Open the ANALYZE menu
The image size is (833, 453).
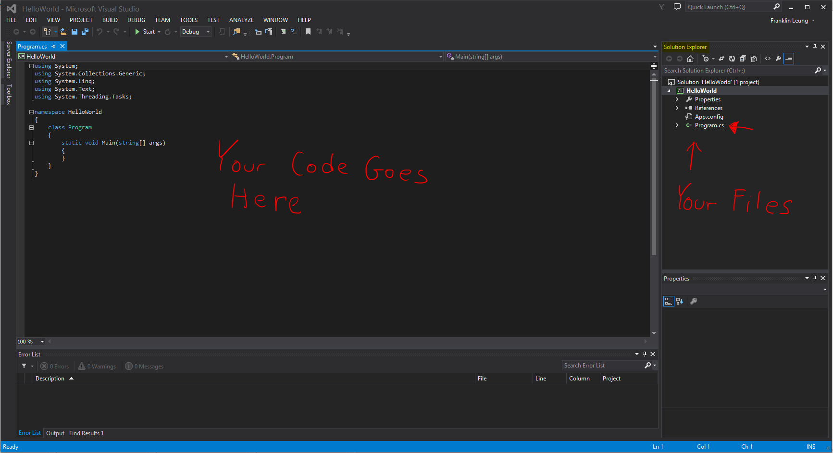click(241, 20)
